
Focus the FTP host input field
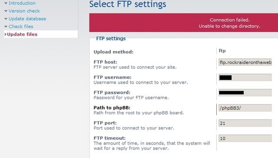click(245, 63)
